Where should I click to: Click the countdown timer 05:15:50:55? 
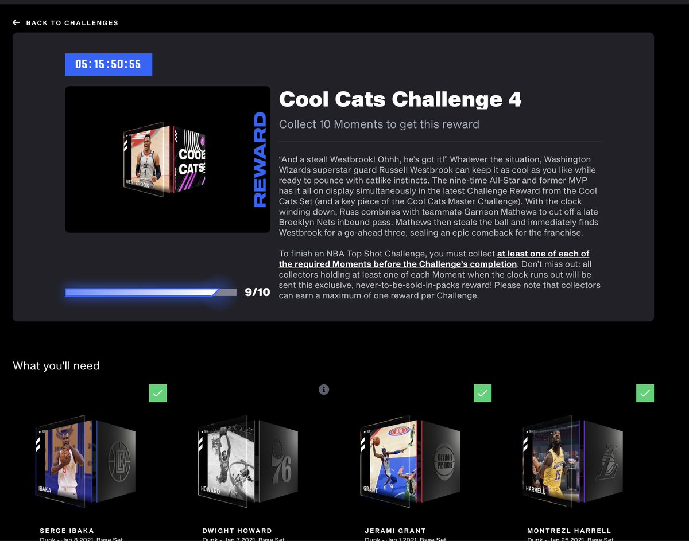[109, 64]
